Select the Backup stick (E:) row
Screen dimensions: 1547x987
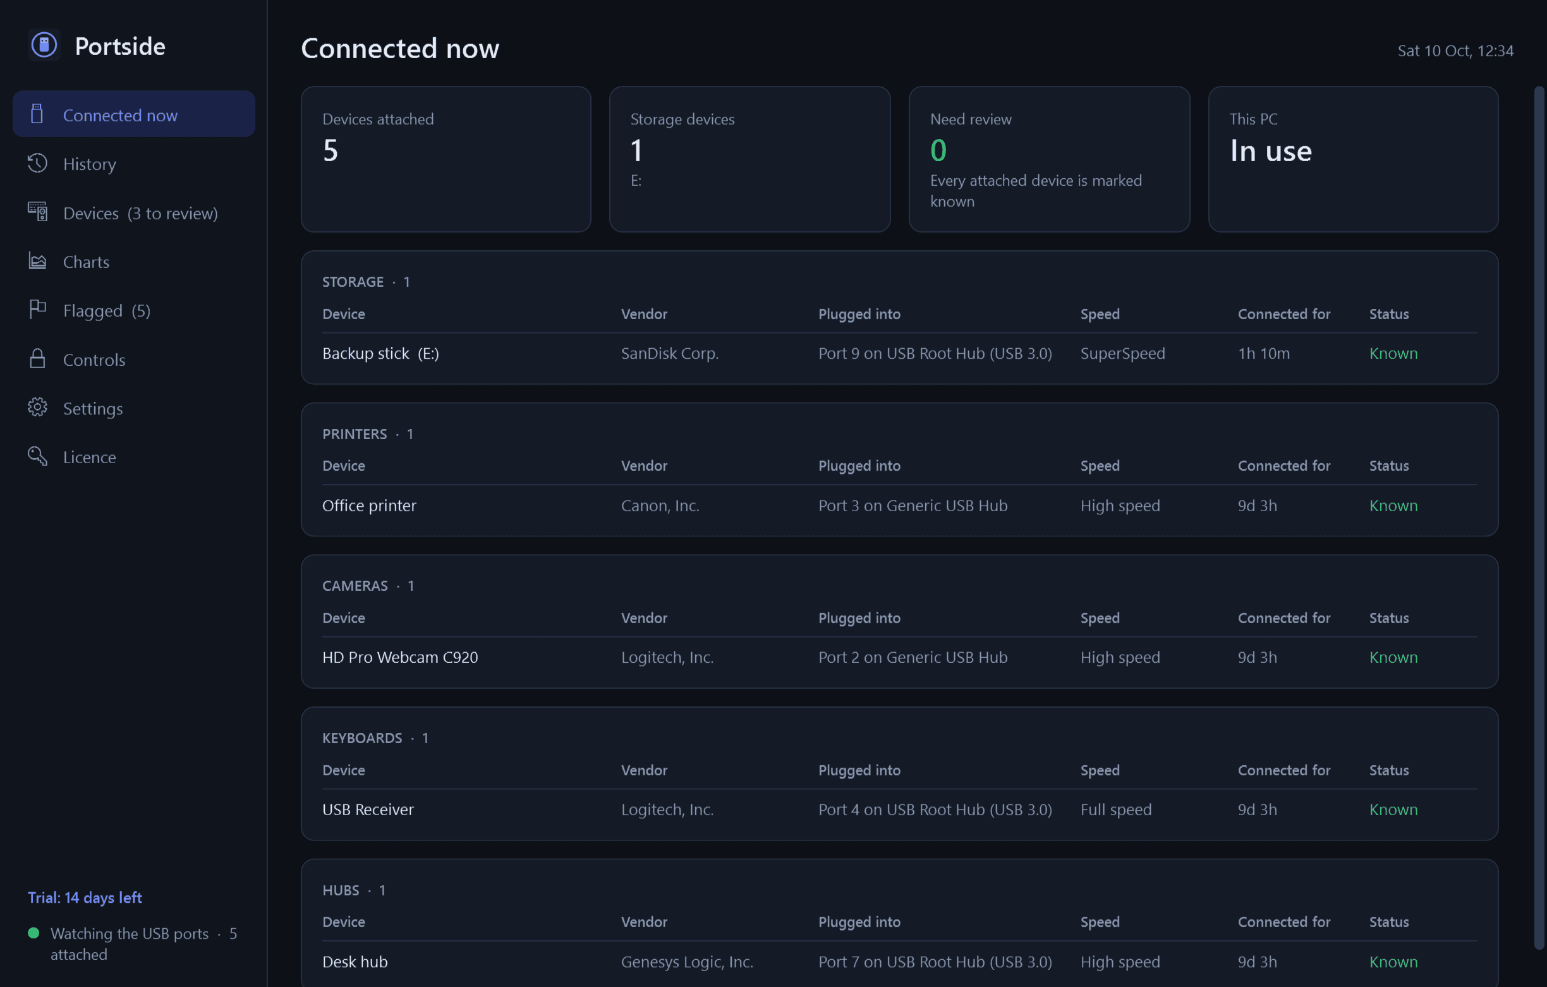[899, 353]
